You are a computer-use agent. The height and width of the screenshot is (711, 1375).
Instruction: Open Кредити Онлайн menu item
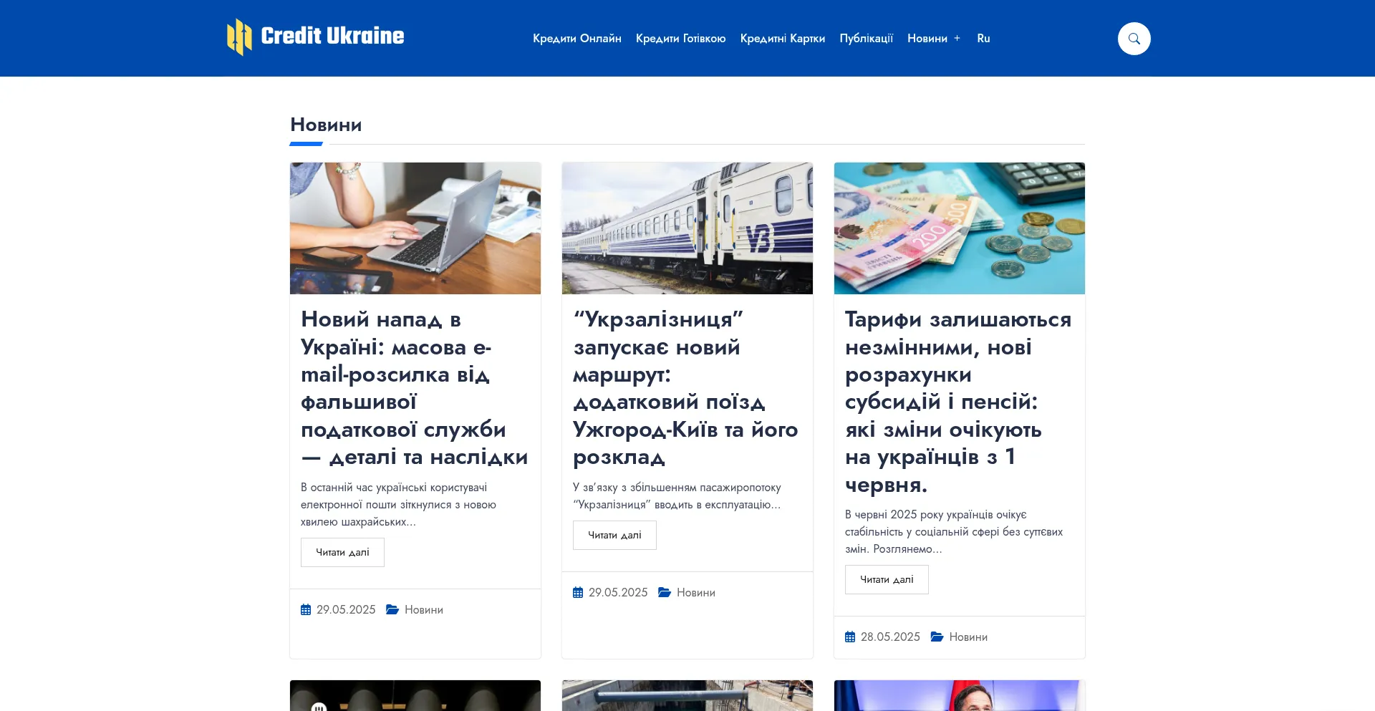[577, 39]
